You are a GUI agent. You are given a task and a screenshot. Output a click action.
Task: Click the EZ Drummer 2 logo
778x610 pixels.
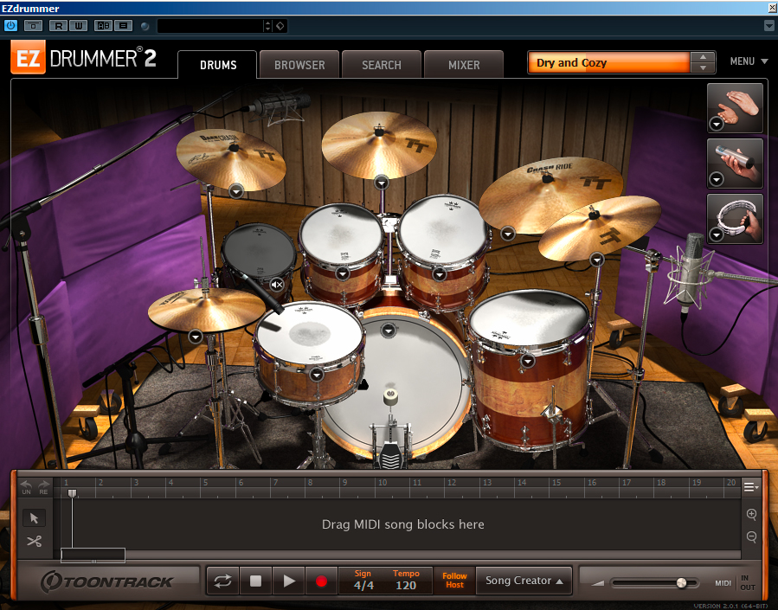[x=83, y=57]
